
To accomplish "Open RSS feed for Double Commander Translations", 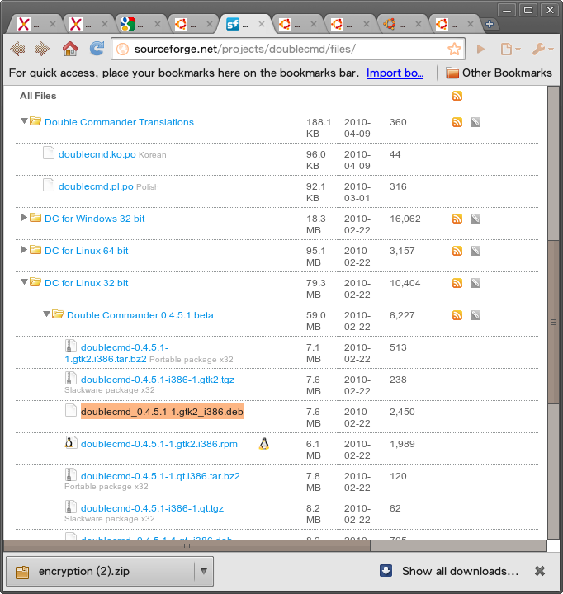I will coord(457,122).
